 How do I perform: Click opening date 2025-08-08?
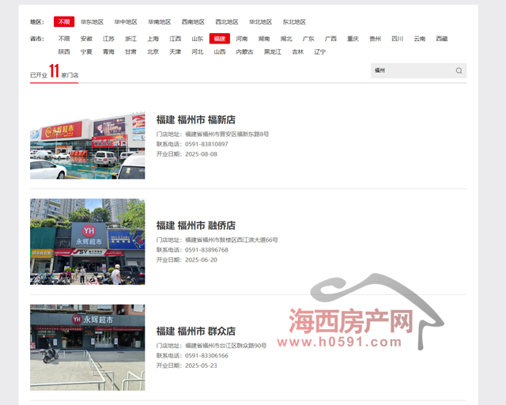201,154
